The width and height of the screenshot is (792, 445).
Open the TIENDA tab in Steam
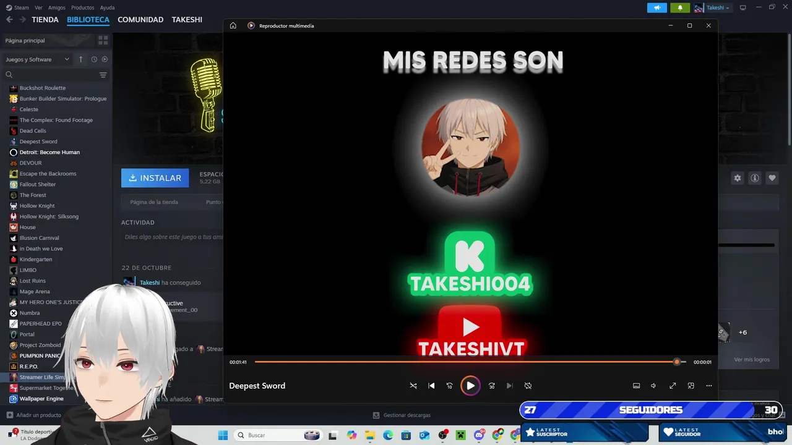pyautogui.click(x=45, y=20)
